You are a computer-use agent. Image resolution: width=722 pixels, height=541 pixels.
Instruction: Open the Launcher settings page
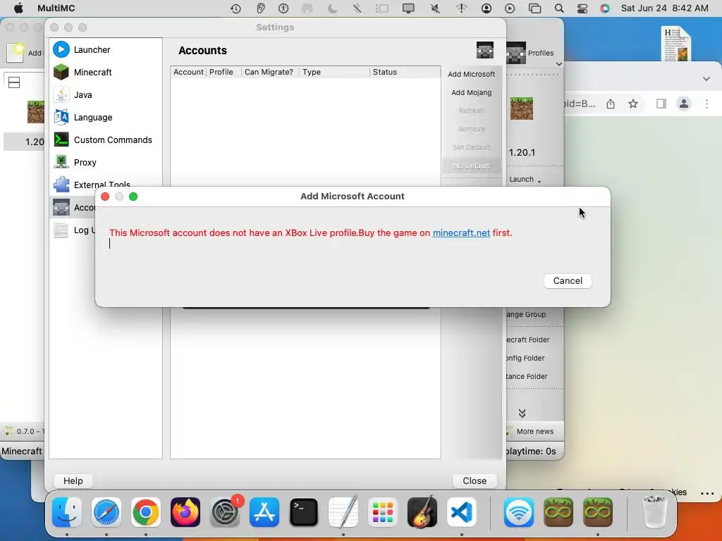click(92, 50)
